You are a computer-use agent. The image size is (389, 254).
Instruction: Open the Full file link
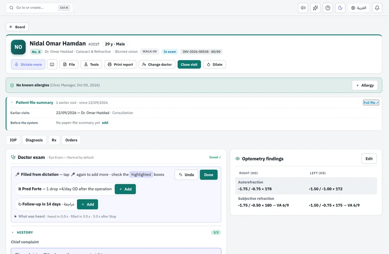click(371, 103)
